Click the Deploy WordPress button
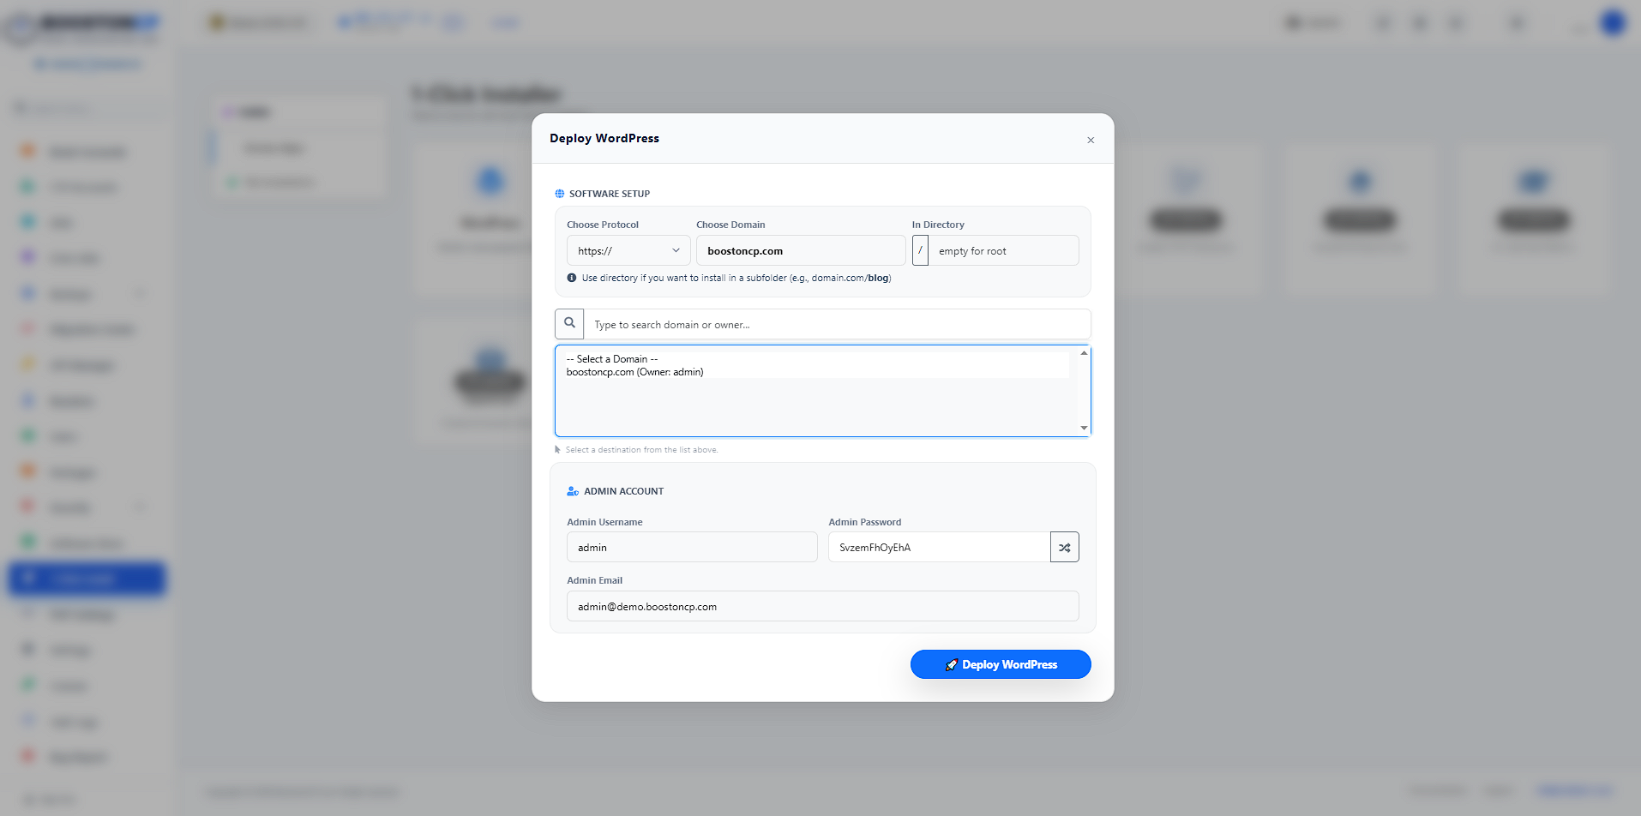 click(x=1001, y=664)
